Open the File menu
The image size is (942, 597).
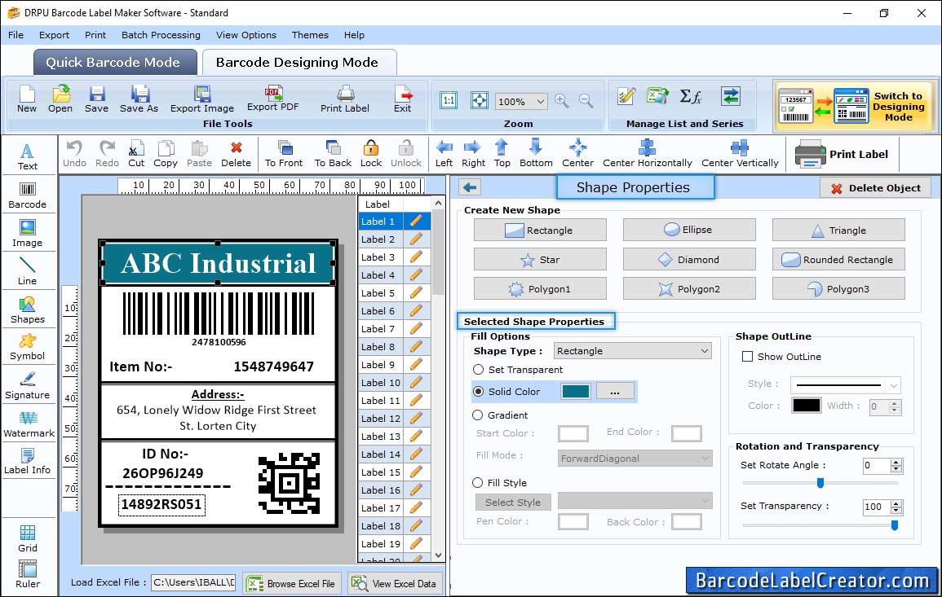pos(16,35)
